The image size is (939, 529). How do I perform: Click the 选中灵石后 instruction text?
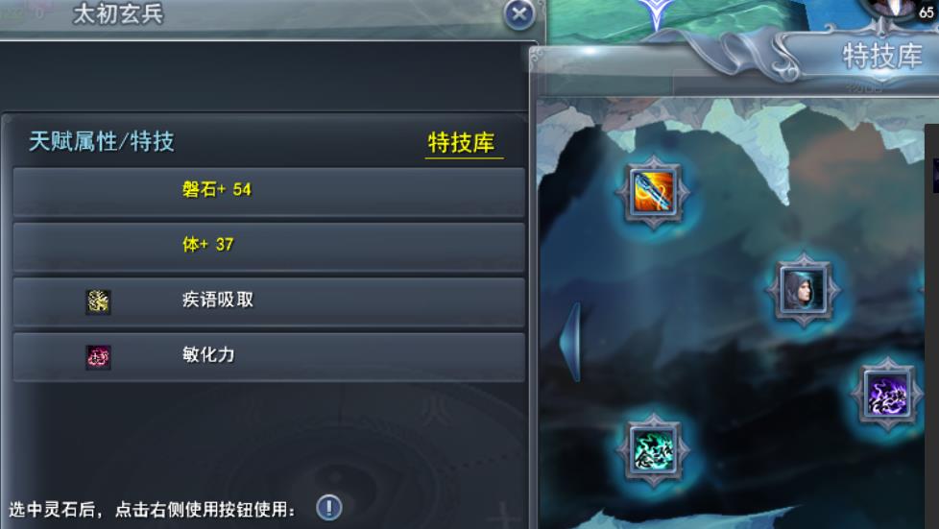pyautogui.click(x=153, y=510)
